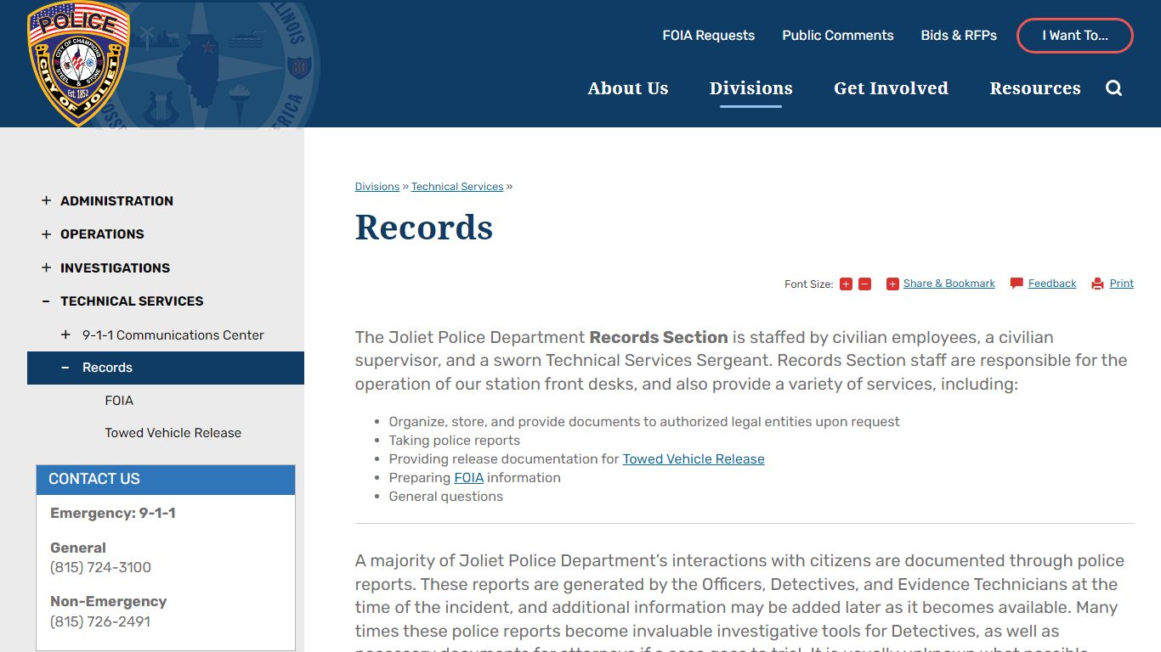
Task: Open Investigations sidebar link
Action: tap(115, 268)
